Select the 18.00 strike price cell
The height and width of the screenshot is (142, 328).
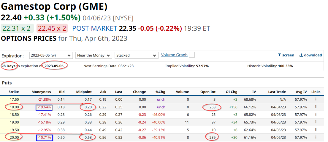14,107
